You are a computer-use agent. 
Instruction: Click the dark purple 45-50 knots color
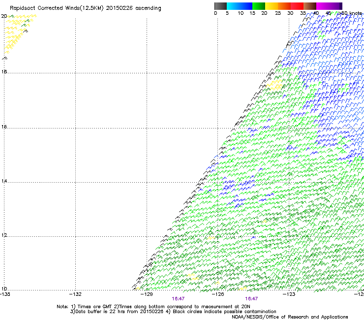335,6
